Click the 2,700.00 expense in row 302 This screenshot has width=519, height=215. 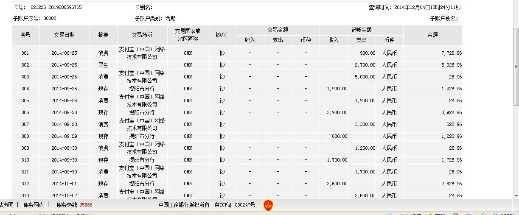coord(365,65)
